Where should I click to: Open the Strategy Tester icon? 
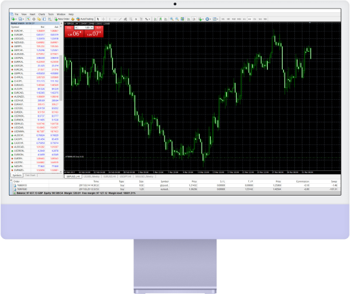[x=50, y=19]
